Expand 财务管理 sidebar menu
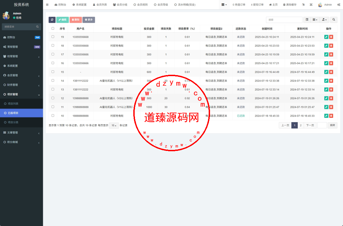Screen dimensions: 343x226 point(21,85)
